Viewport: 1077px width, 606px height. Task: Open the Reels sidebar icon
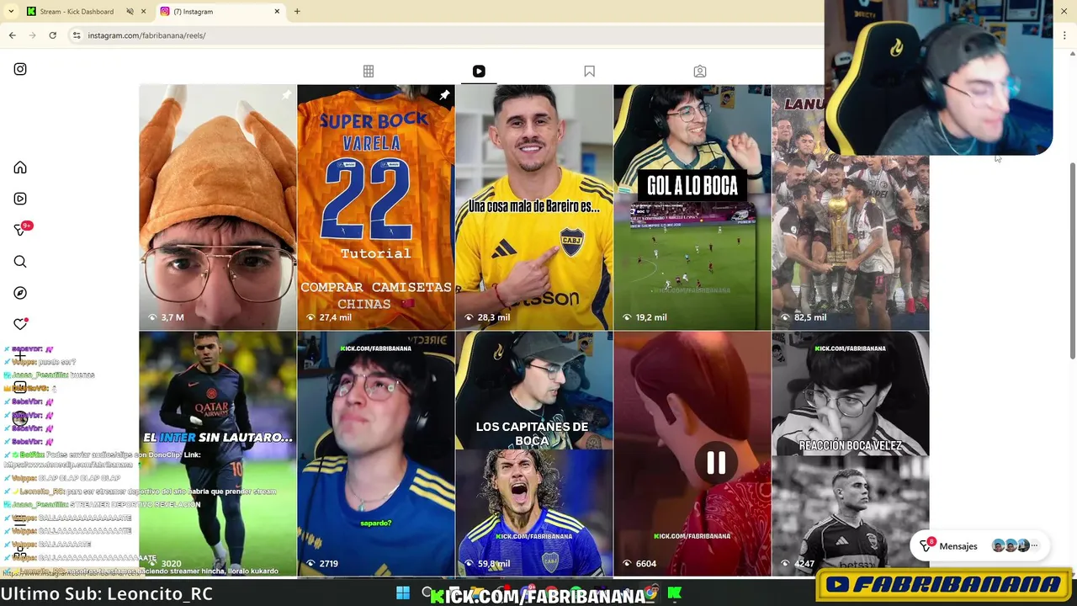click(20, 199)
